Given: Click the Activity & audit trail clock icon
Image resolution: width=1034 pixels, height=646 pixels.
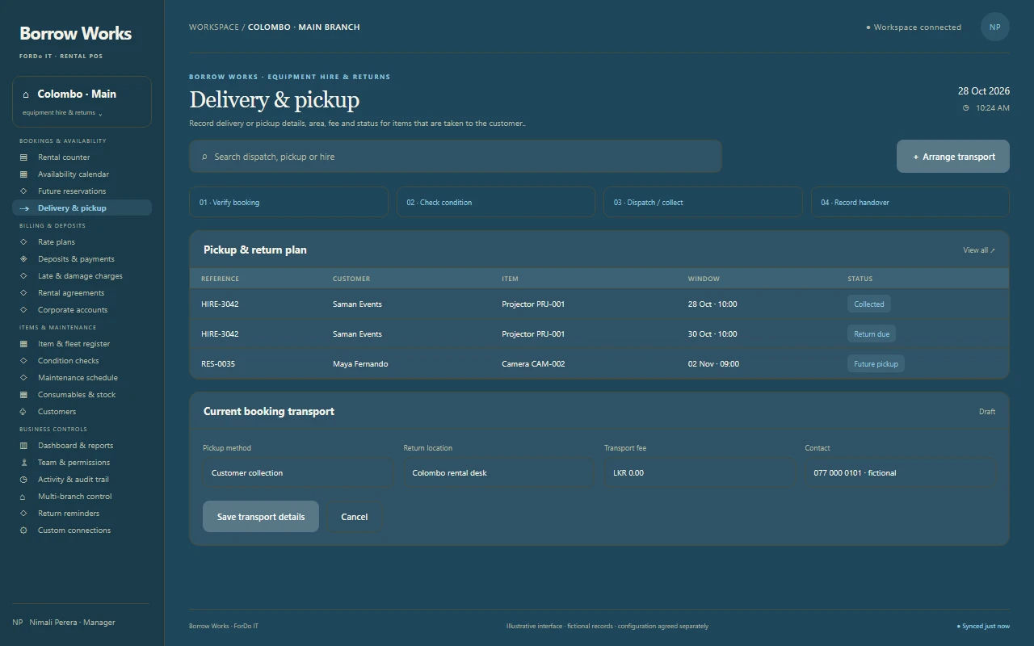Looking at the screenshot, I should coord(23,480).
